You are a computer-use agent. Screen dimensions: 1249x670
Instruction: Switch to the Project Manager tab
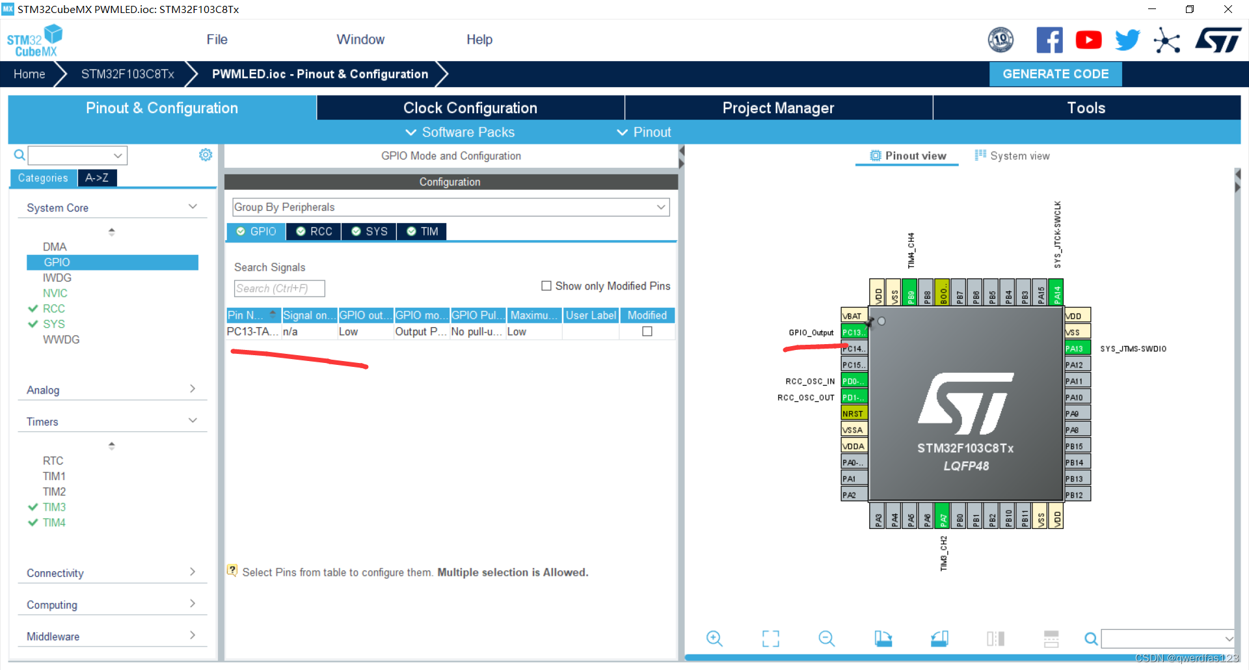coord(778,108)
